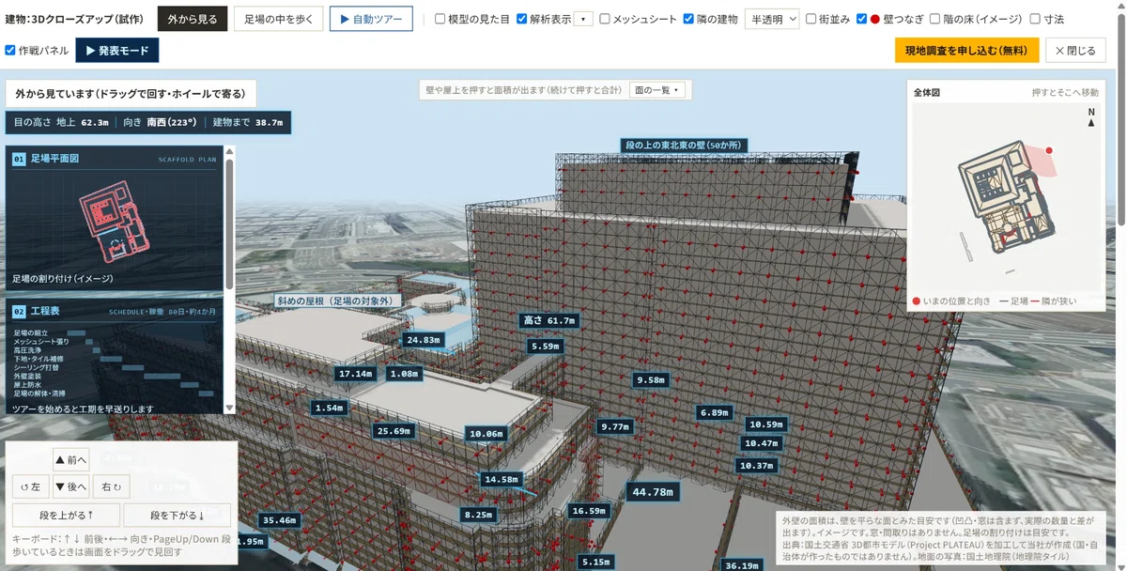Click the 9.77m measurement label
The width and height of the screenshot is (1127, 571).
click(614, 426)
